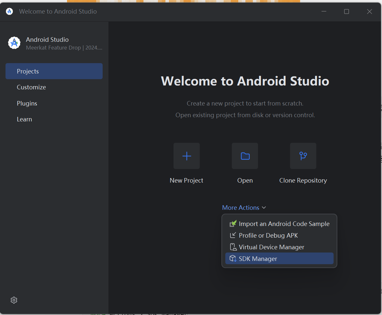Click the Android Studio logo in sidebar
The height and width of the screenshot is (315, 382).
pyautogui.click(x=14, y=43)
